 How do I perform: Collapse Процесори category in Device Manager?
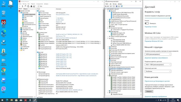[108, 76]
